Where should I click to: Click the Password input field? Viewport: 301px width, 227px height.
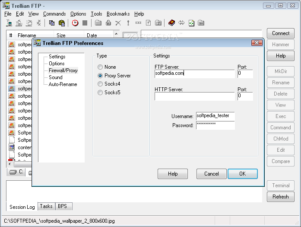pyautogui.click(x=215, y=125)
